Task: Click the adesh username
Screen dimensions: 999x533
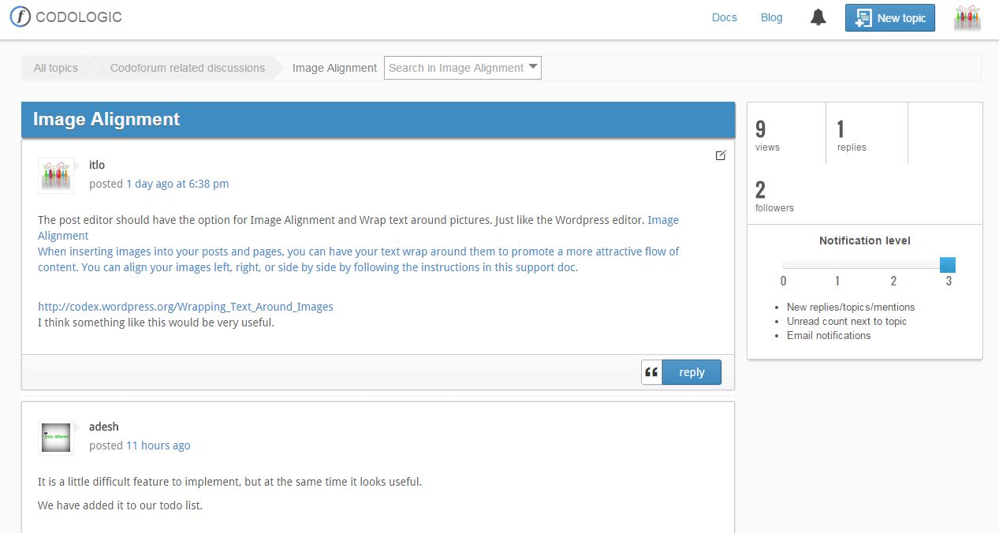Action: (x=104, y=427)
